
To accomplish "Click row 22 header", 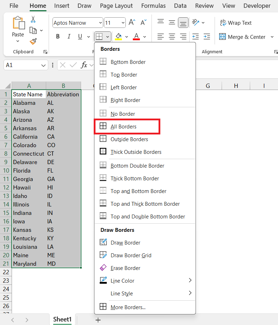I will pyautogui.click(x=6, y=272).
